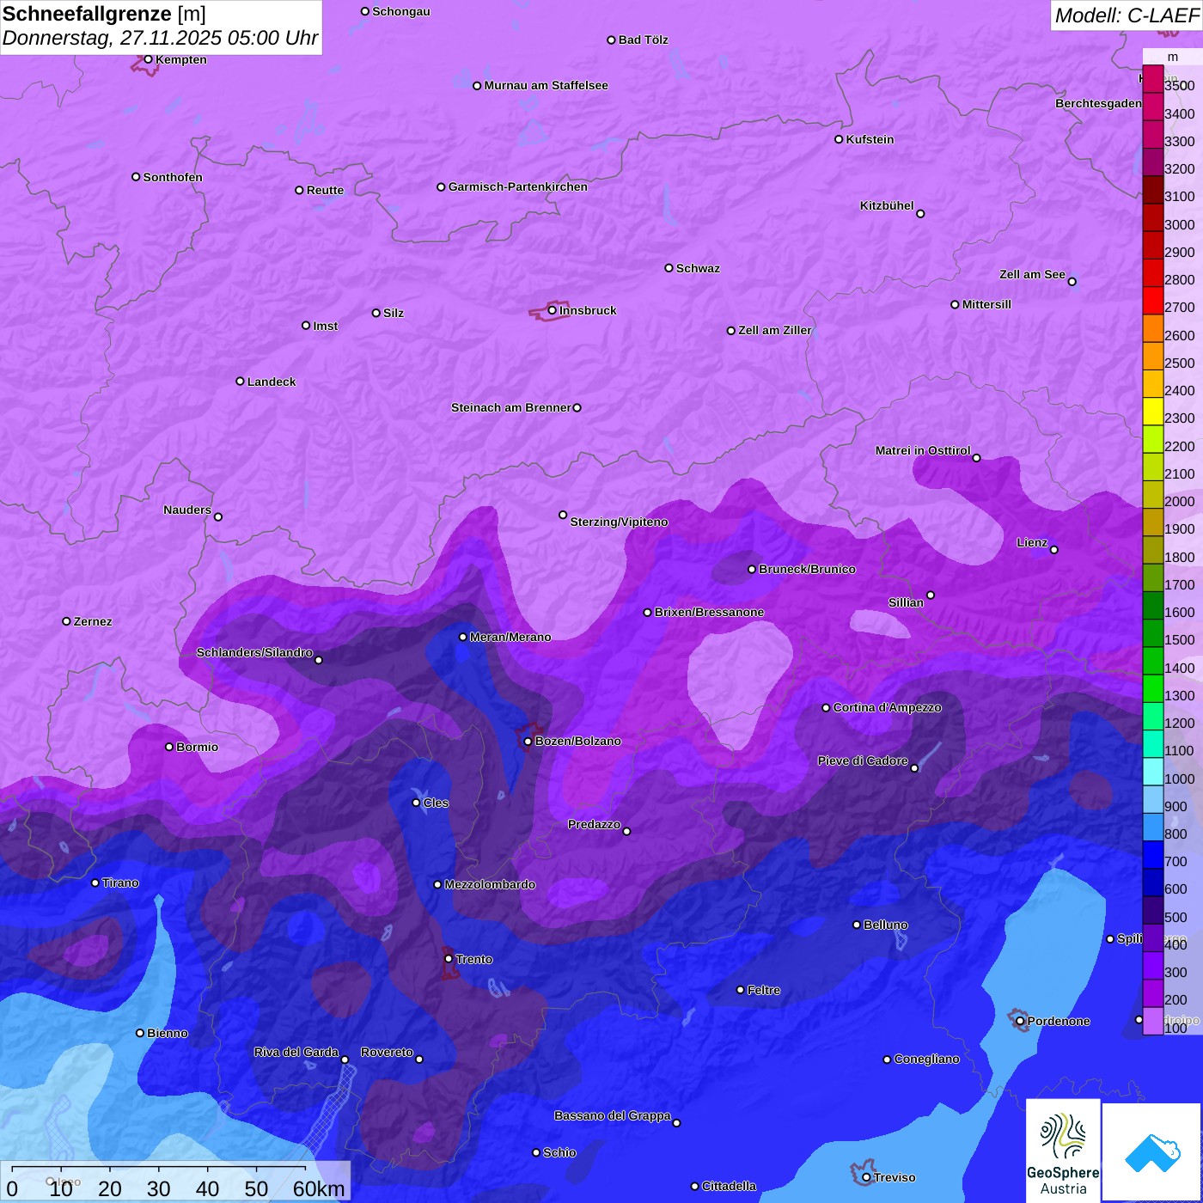Select the Meran/Merano marker dot
1203x1203 pixels.
[462, 637]
